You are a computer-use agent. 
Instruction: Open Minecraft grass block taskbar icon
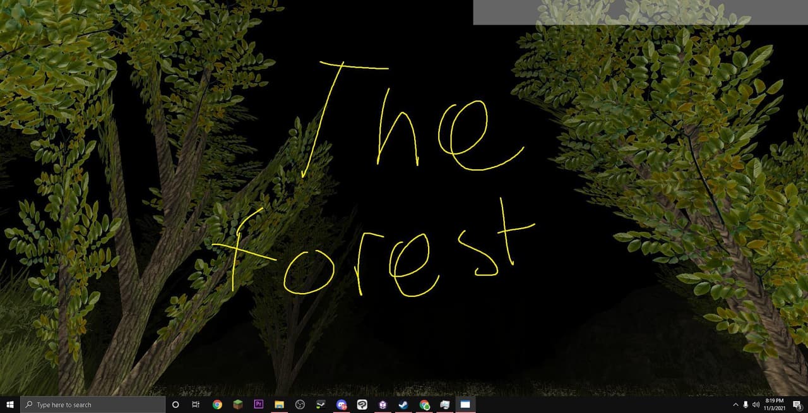click(238, 405)
